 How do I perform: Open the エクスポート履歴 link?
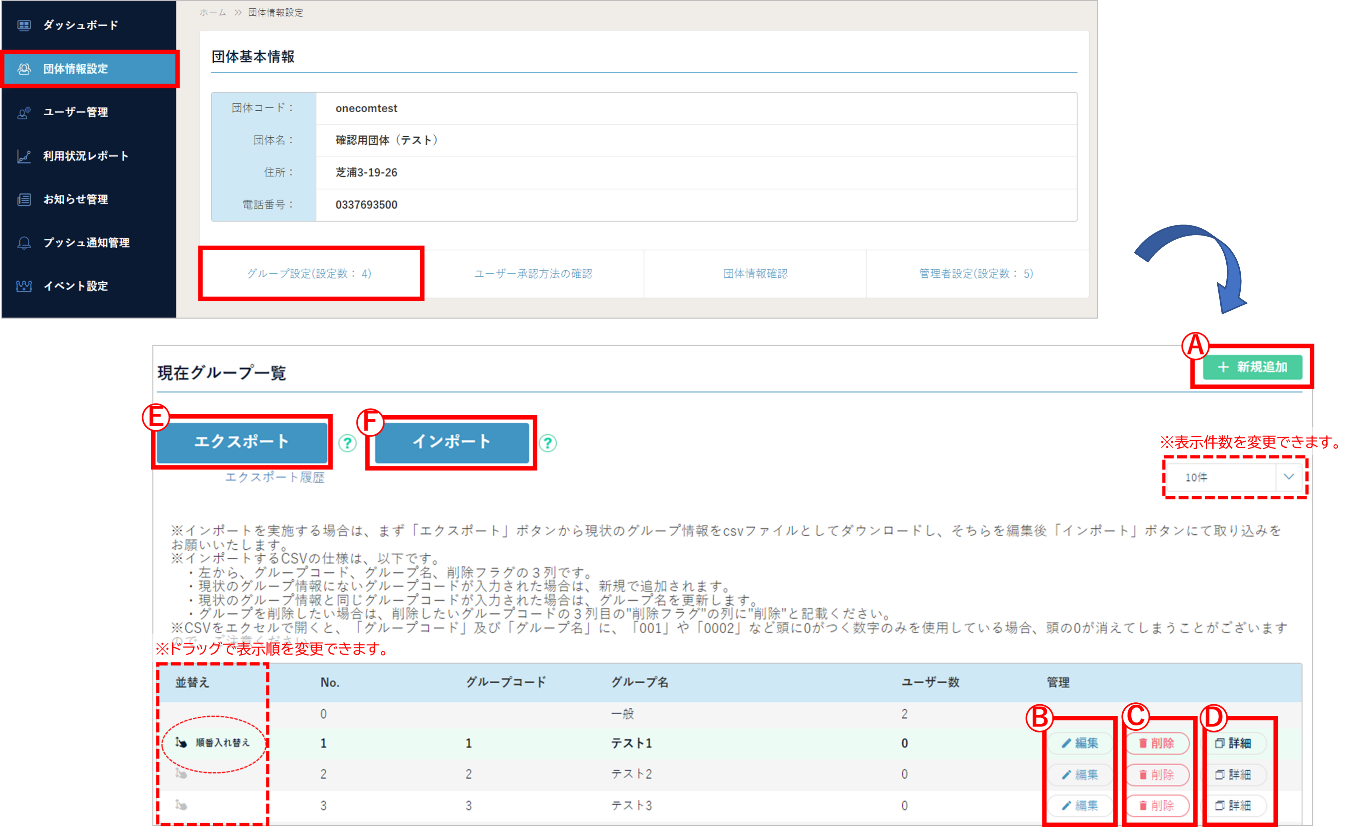click(x=274, y=477)
